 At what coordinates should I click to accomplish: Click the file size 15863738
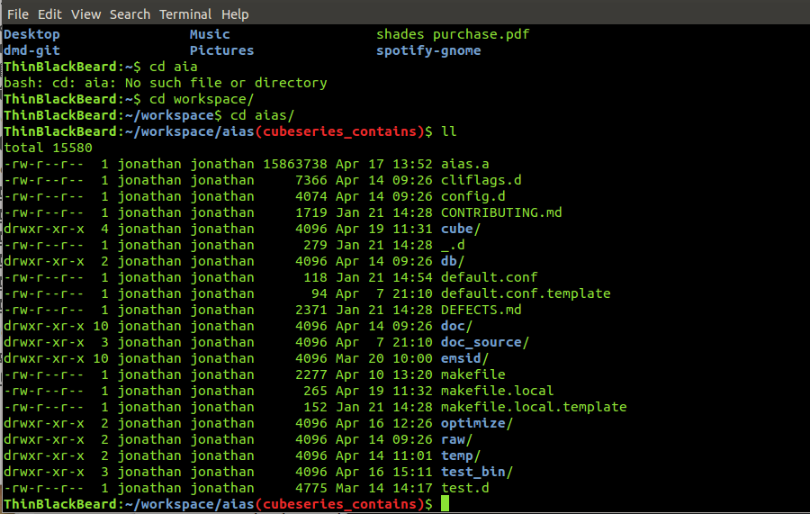tap(295, 164)
